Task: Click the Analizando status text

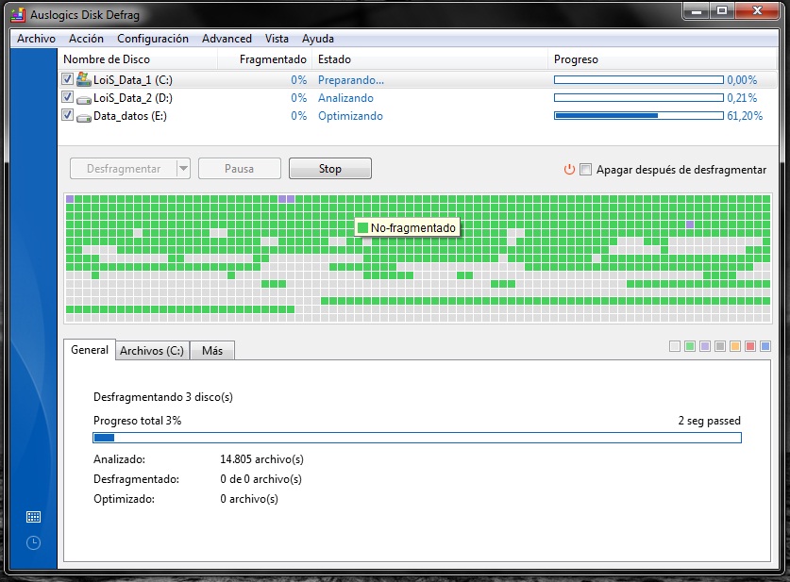Action: (345, 98)
